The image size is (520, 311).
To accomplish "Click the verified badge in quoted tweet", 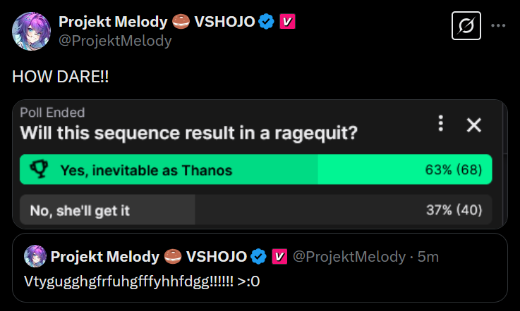I will [259, 256].
